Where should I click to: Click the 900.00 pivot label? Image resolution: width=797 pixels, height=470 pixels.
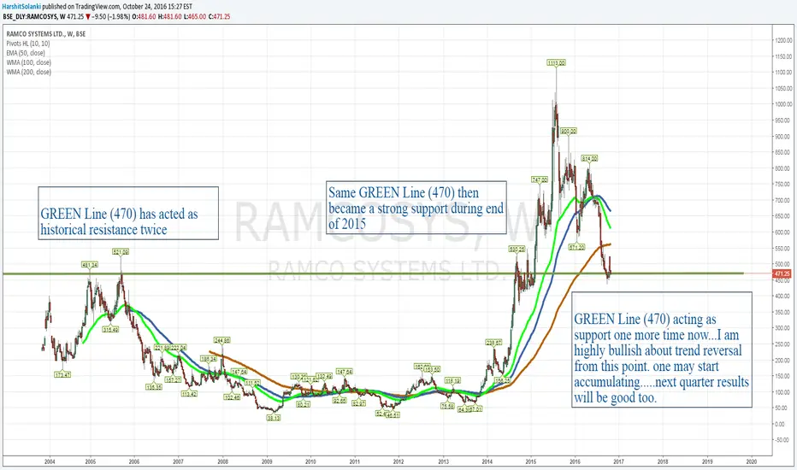click(569, 131)
